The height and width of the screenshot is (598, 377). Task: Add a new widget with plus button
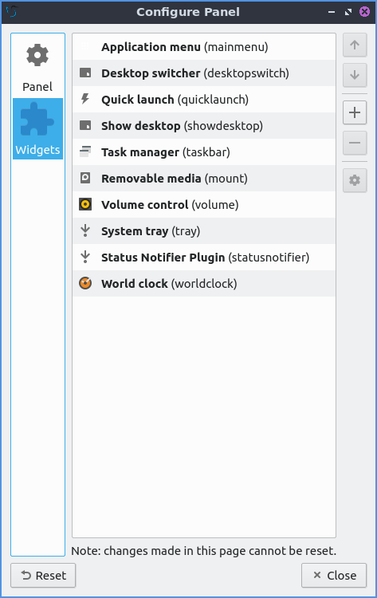click(x=355, y=112)
